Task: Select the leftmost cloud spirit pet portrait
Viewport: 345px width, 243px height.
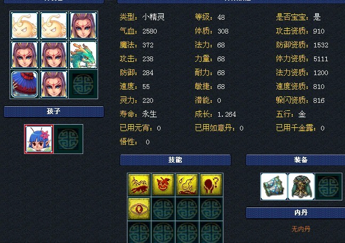Action: pyautogui.click(x=25, y=26)
